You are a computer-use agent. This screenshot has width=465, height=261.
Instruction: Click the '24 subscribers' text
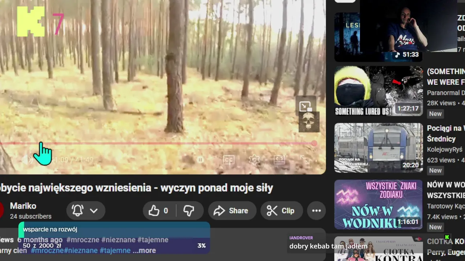click(x=31, y=216)
